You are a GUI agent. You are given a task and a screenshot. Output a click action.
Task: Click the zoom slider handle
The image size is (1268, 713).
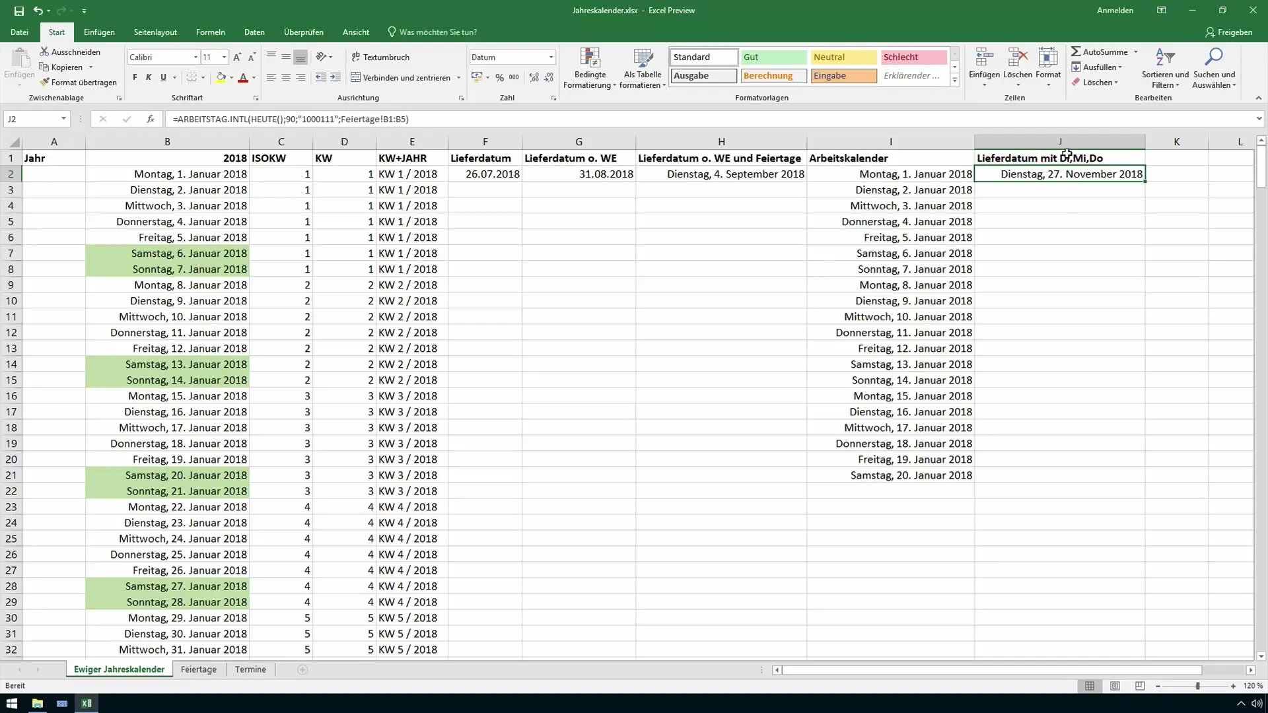tap(1197, 686)
